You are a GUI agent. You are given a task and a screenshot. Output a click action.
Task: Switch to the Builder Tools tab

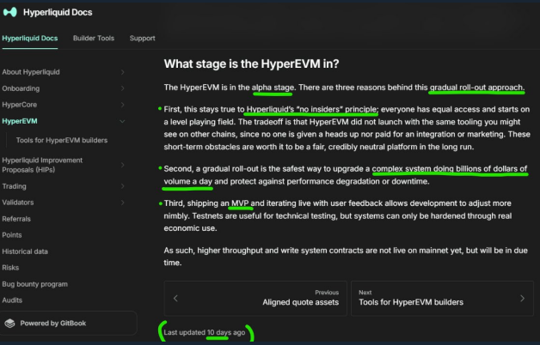[94, 38]
